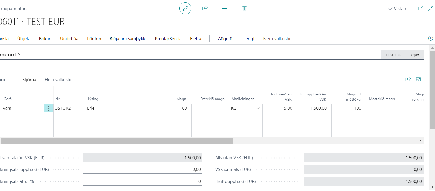Click the plus icon to create new
The width and height of the screenshot is (435, 191).
point(225,9)
